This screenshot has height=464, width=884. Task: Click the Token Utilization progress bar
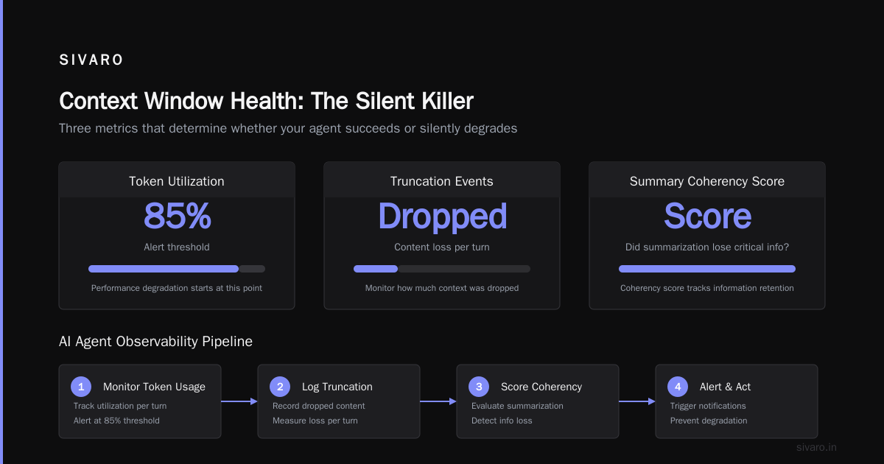click(177, 269)
